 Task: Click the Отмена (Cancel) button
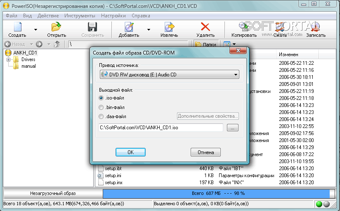[205, 152]
